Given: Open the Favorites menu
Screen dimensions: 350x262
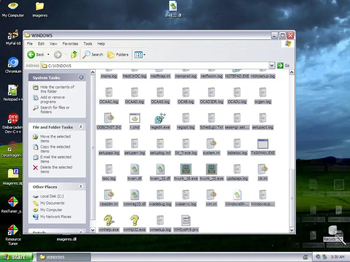Looking at the screenshot, I should (x=70, y=44).
